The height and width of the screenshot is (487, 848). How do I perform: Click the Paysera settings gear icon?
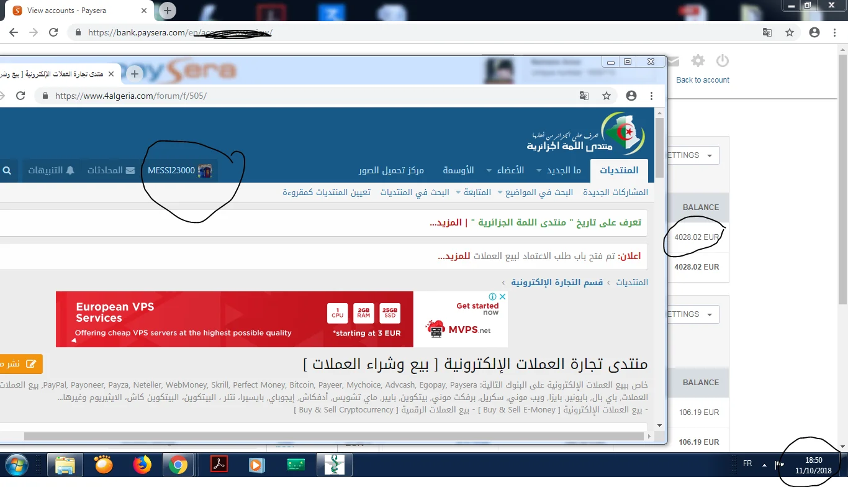698,60
